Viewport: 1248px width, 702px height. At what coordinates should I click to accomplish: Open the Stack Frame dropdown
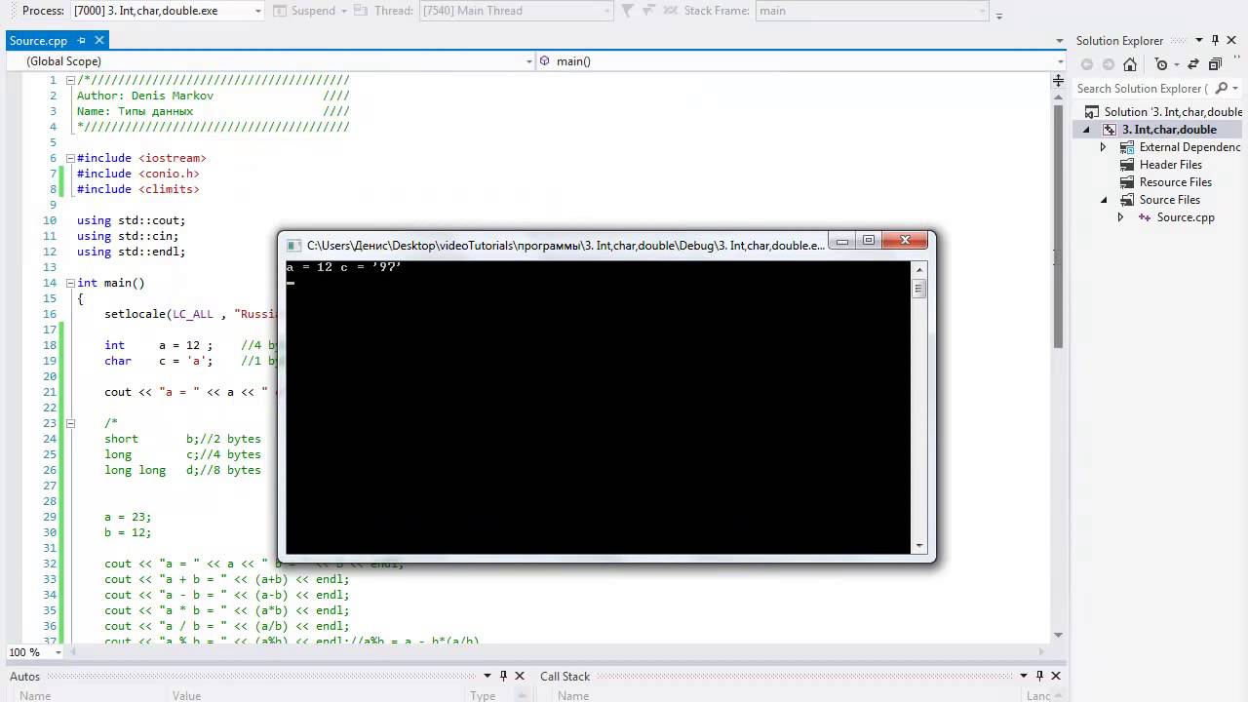click(x=982, y=11)
